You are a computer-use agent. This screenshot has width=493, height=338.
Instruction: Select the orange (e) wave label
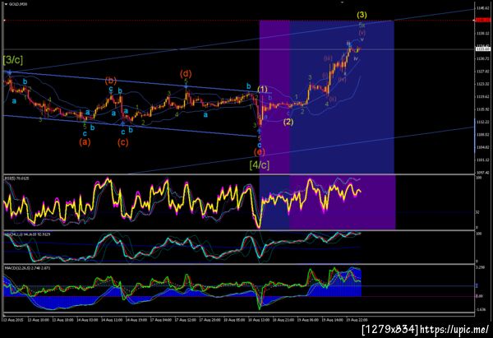click(260, 152)
